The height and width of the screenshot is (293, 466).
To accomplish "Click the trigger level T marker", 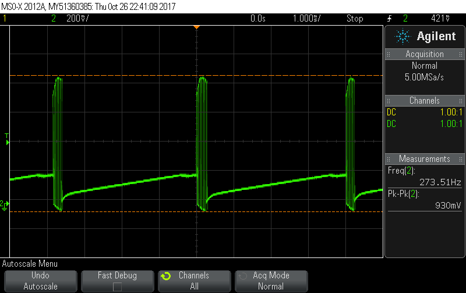I will (7, 140).
